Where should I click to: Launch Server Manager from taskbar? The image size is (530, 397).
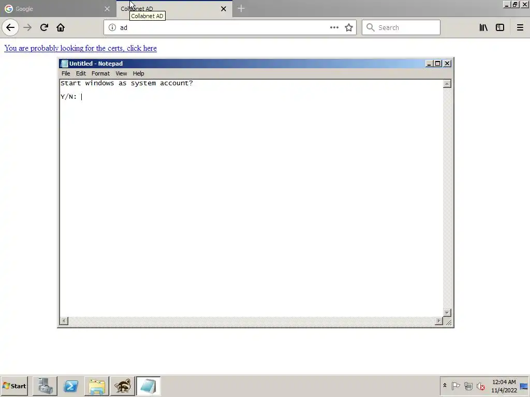[45, 386]
